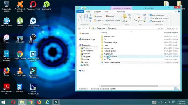Collapse the ribbon with chevron
Viewport: 188px width, 105px height.
point(176,11)
